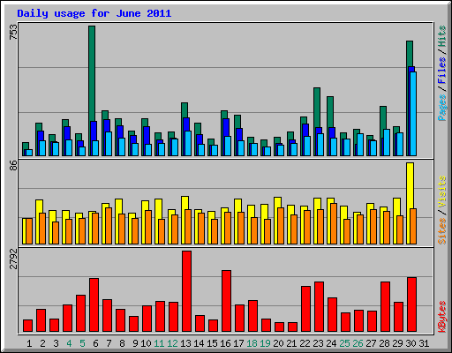Click the 2792 axis maximum label
452x353 pixels.
[x=13, y=259]
